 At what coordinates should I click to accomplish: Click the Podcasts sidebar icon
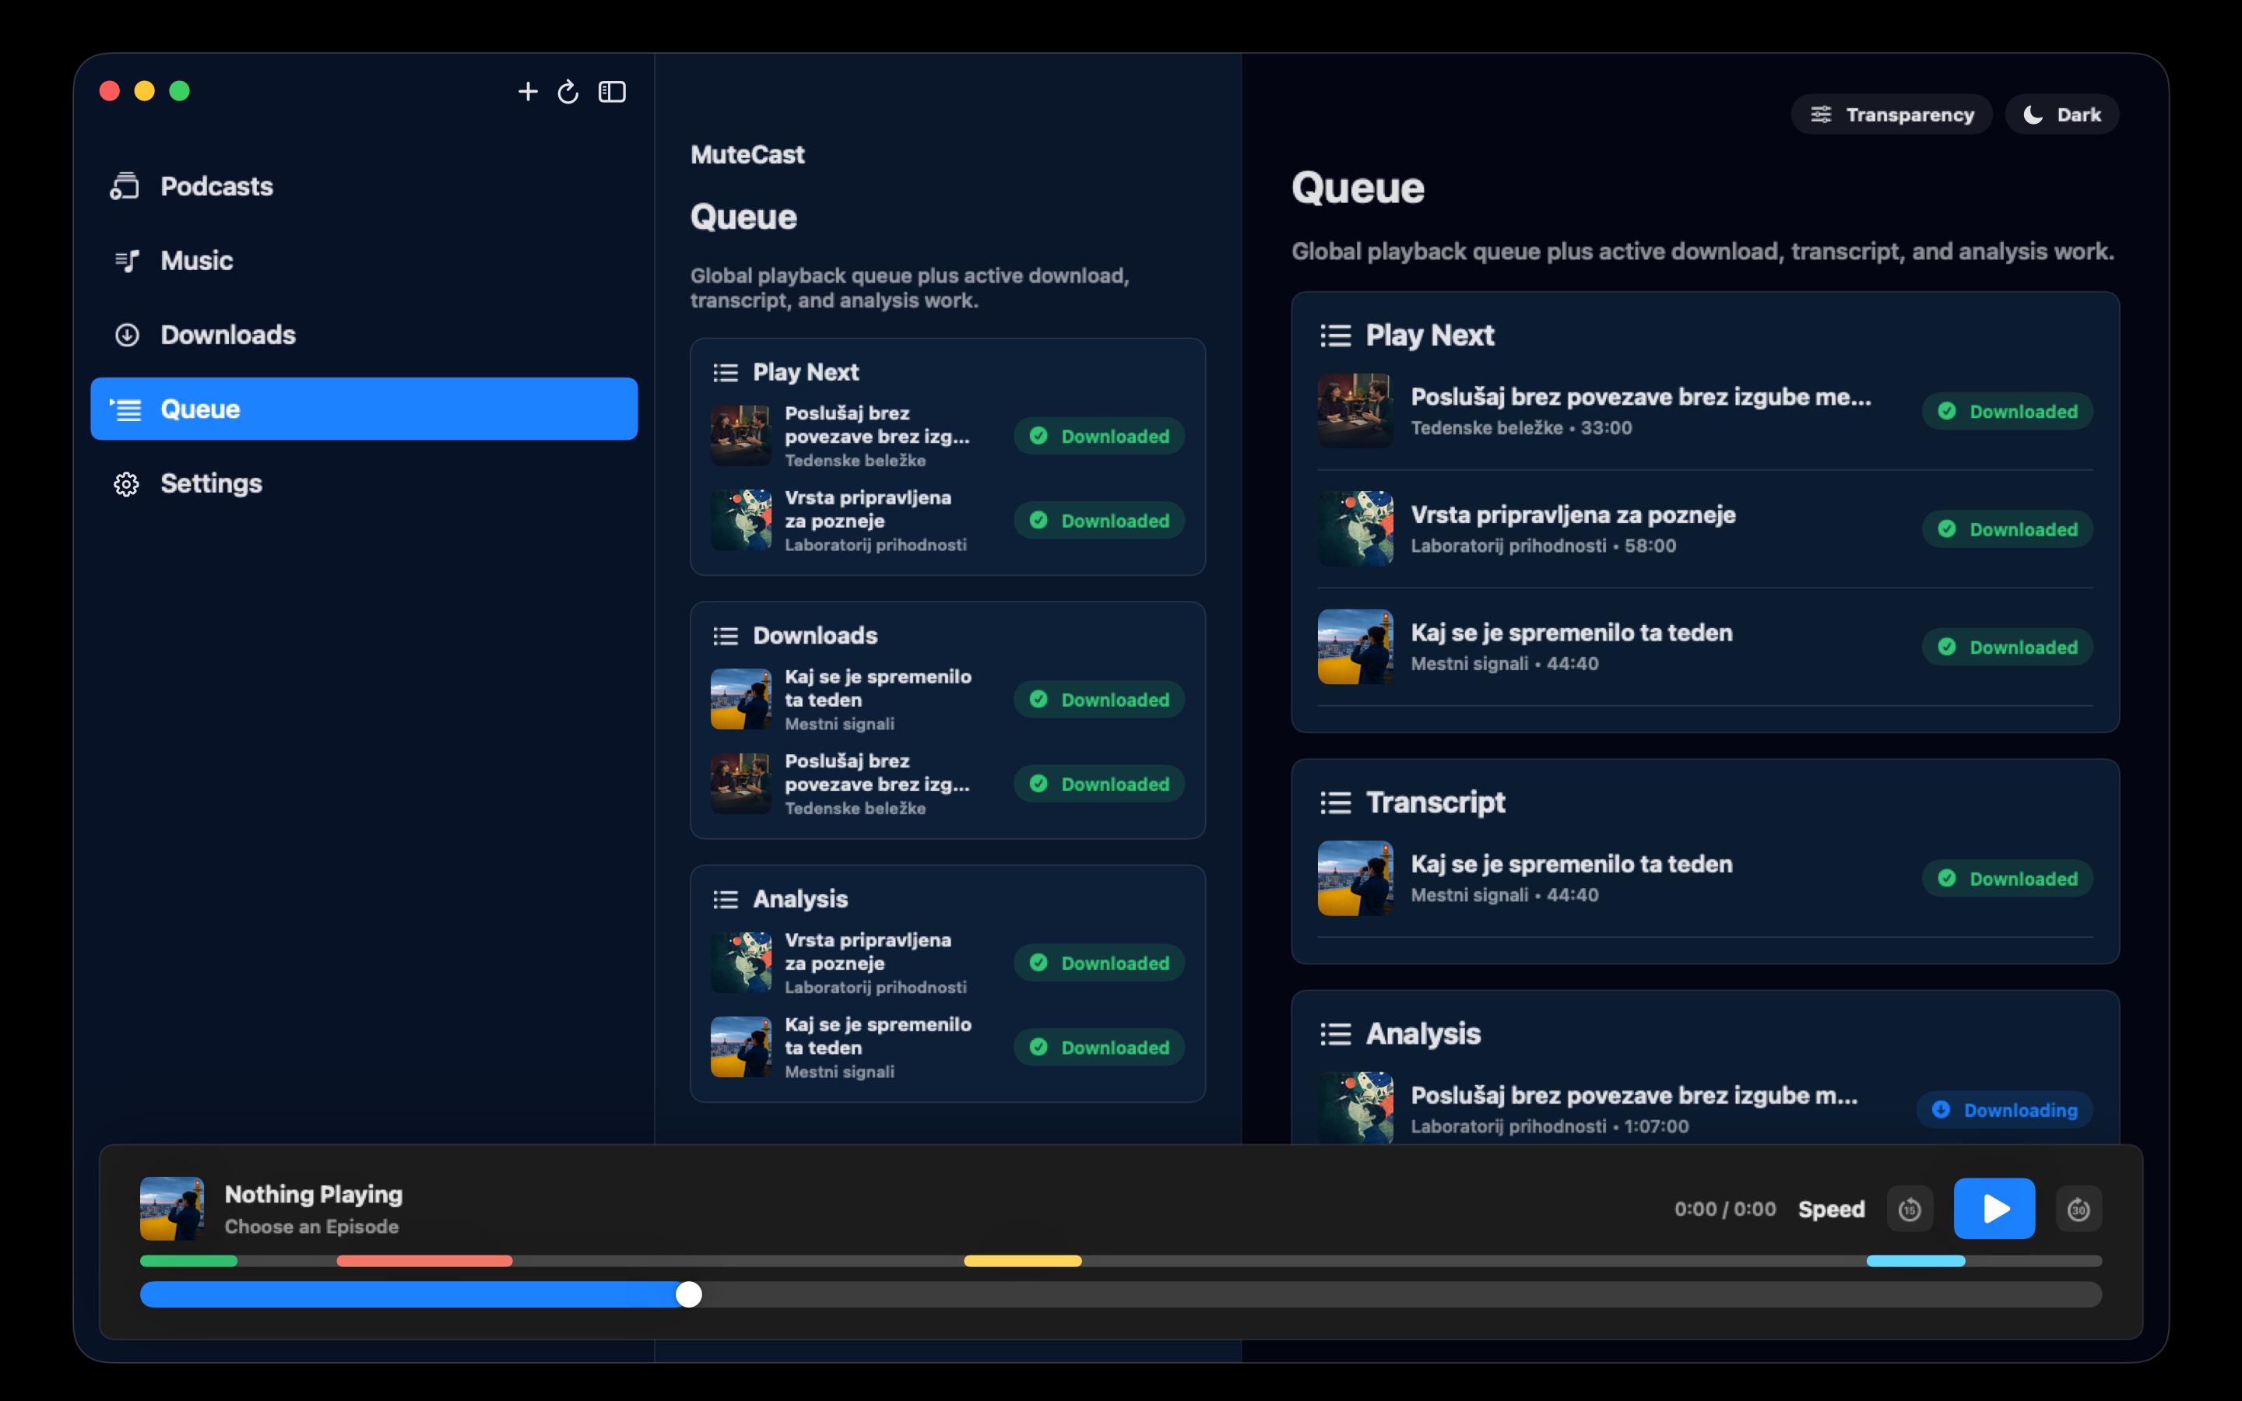click(x=125, y=186)
